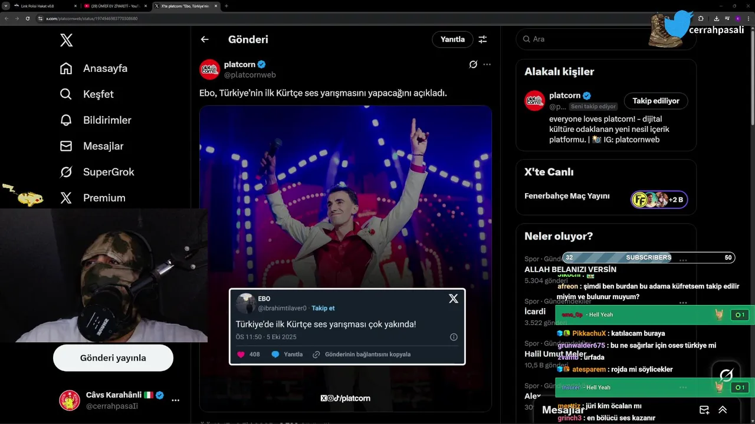755x424 pixels.
Task: Open platcorn author name link
Action: click(239, 64)
